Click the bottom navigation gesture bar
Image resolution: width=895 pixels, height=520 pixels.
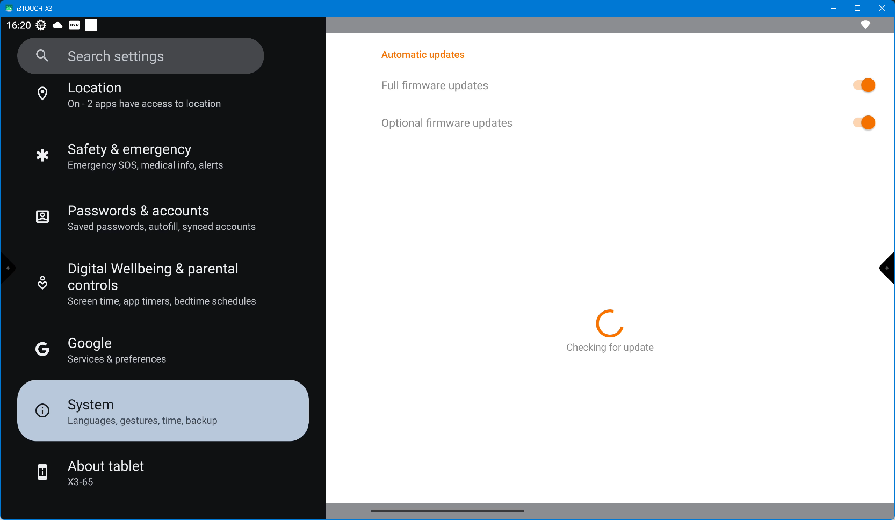click(447, 511)
